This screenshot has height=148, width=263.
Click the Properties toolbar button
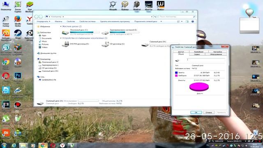(x=71, y=21)
